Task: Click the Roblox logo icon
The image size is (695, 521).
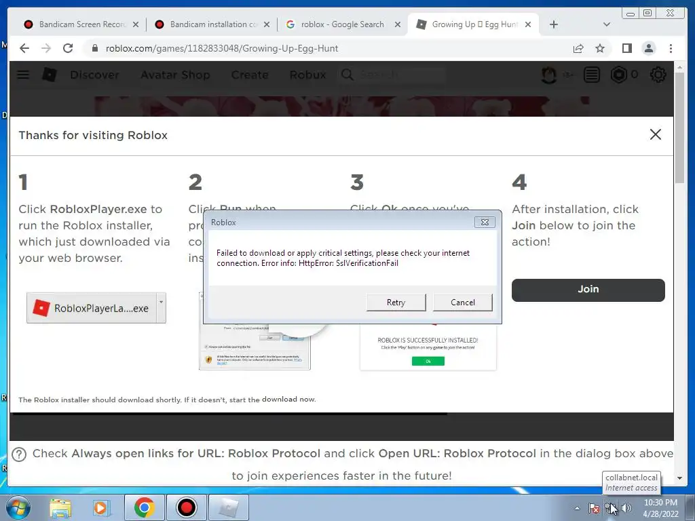Action: pyautogui.click(x=49, y=75)
